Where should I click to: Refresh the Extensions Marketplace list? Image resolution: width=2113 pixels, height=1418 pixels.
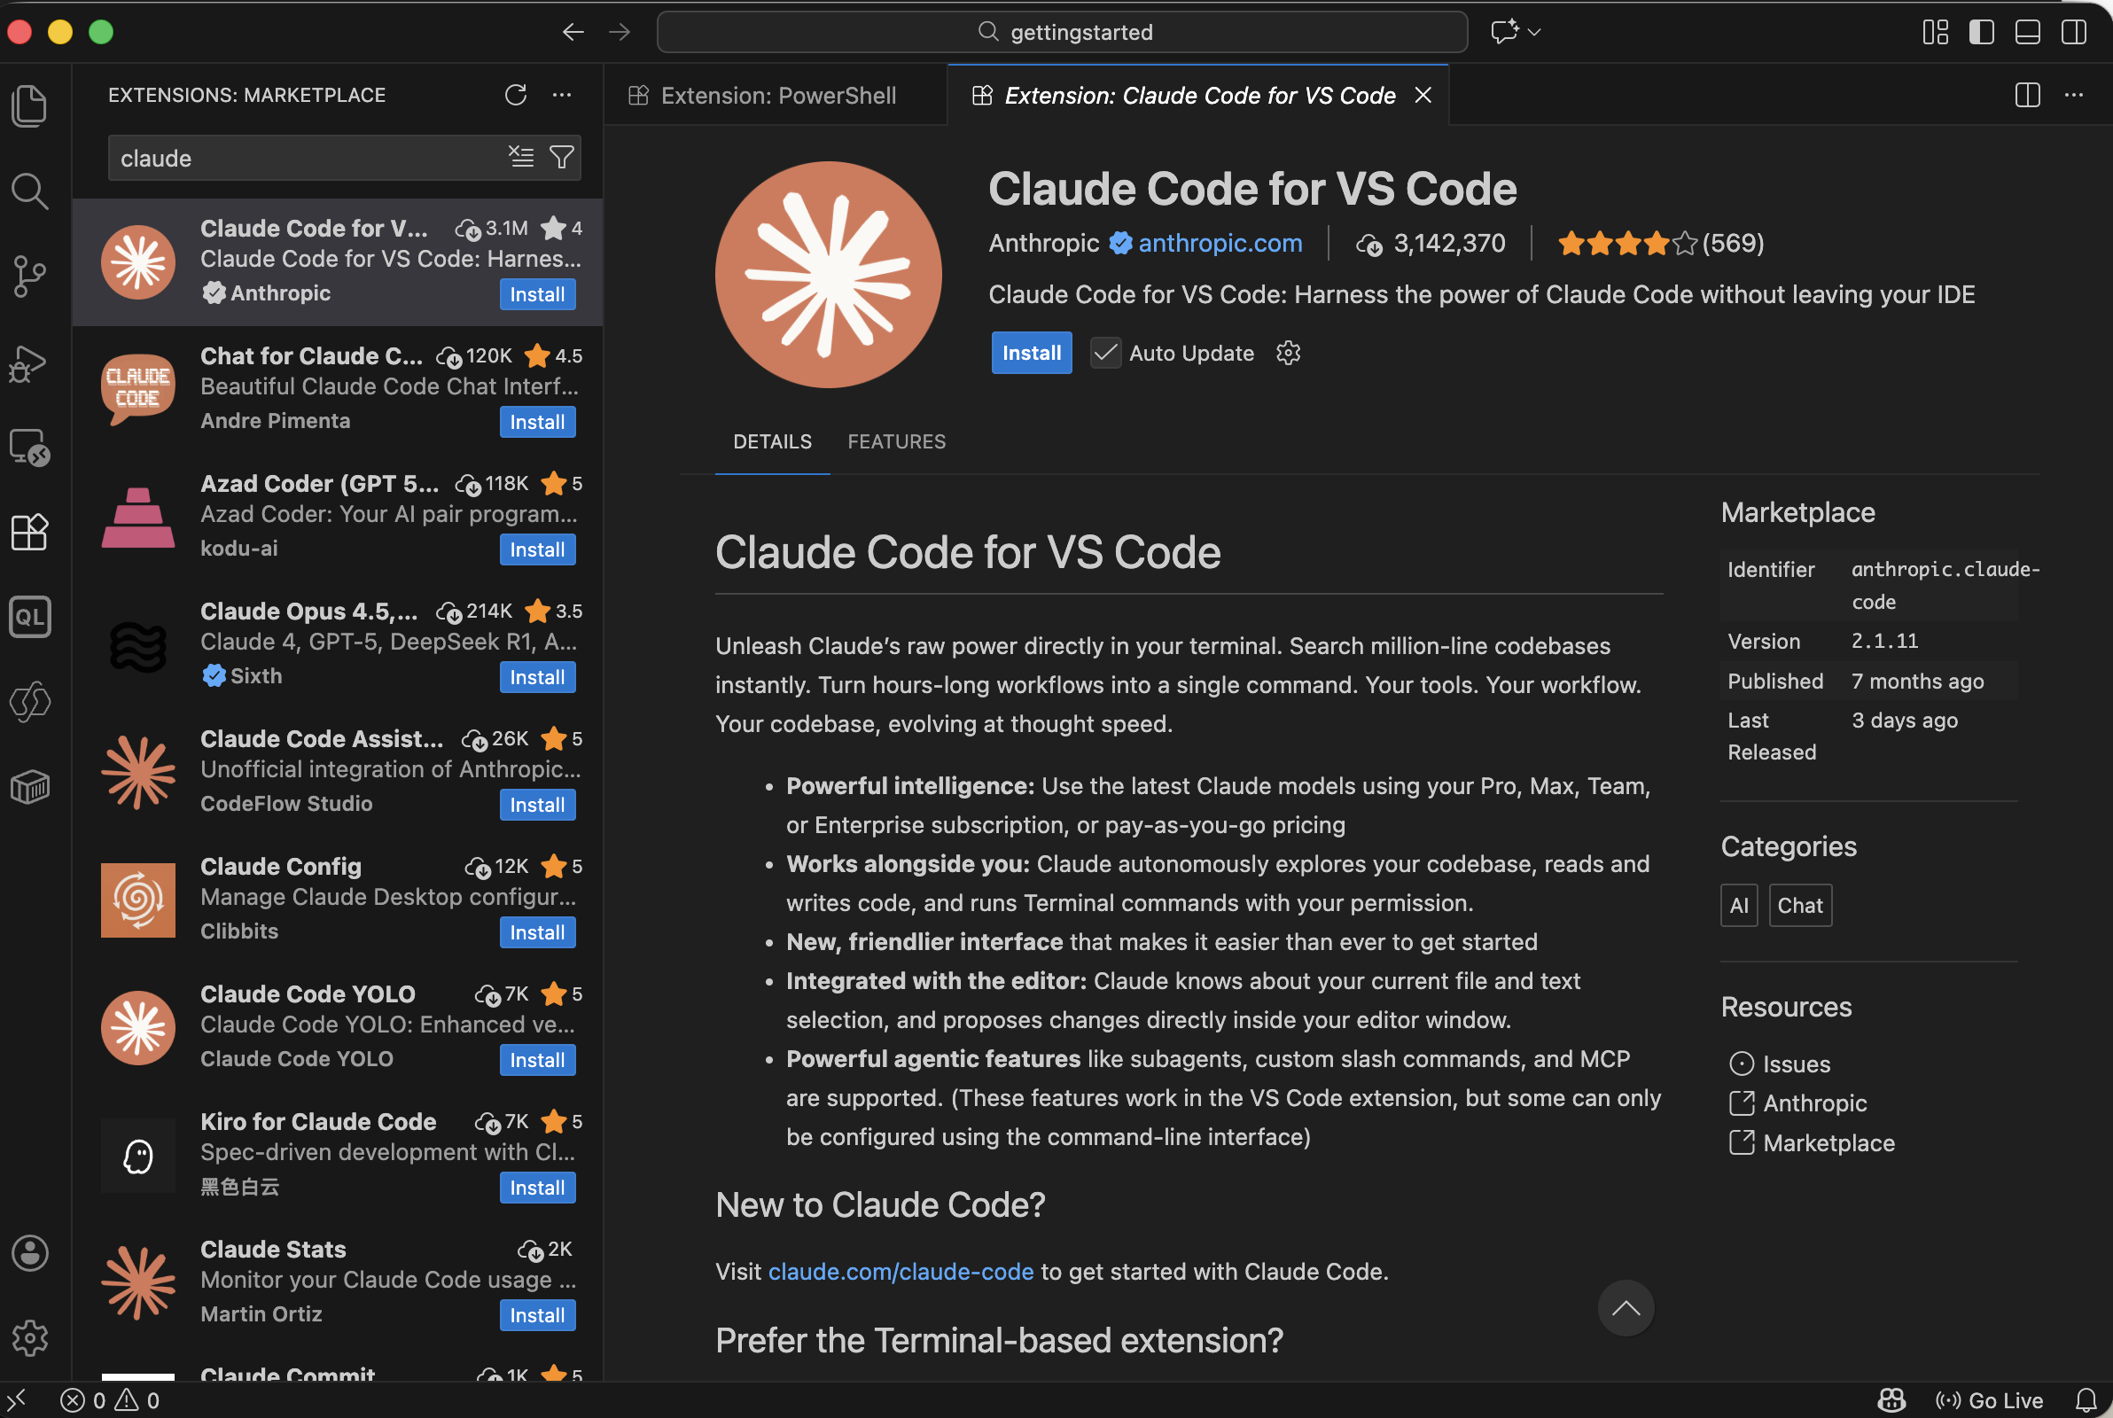pos(515,94)
